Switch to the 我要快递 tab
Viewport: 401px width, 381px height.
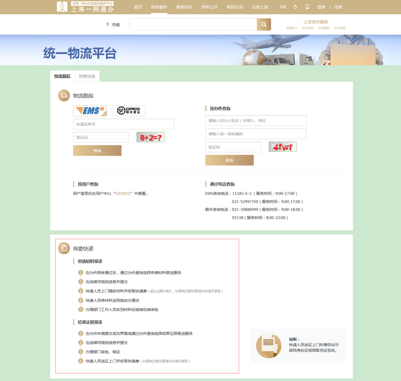click(87, 76)
